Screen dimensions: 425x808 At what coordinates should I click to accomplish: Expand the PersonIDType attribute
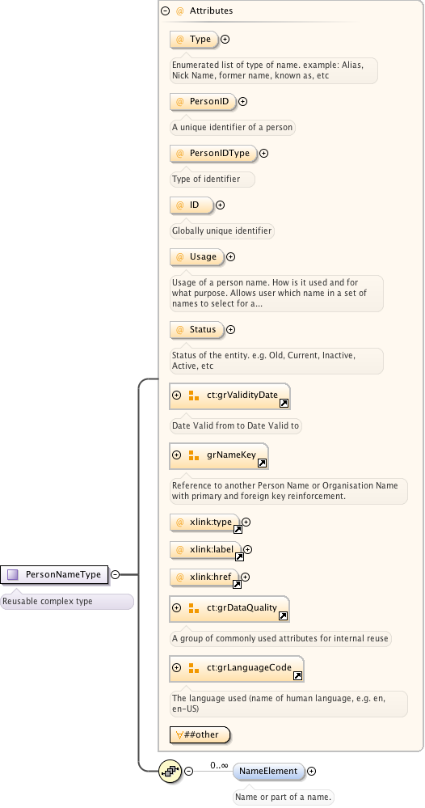pyautogui.click(x=263, y=153)
